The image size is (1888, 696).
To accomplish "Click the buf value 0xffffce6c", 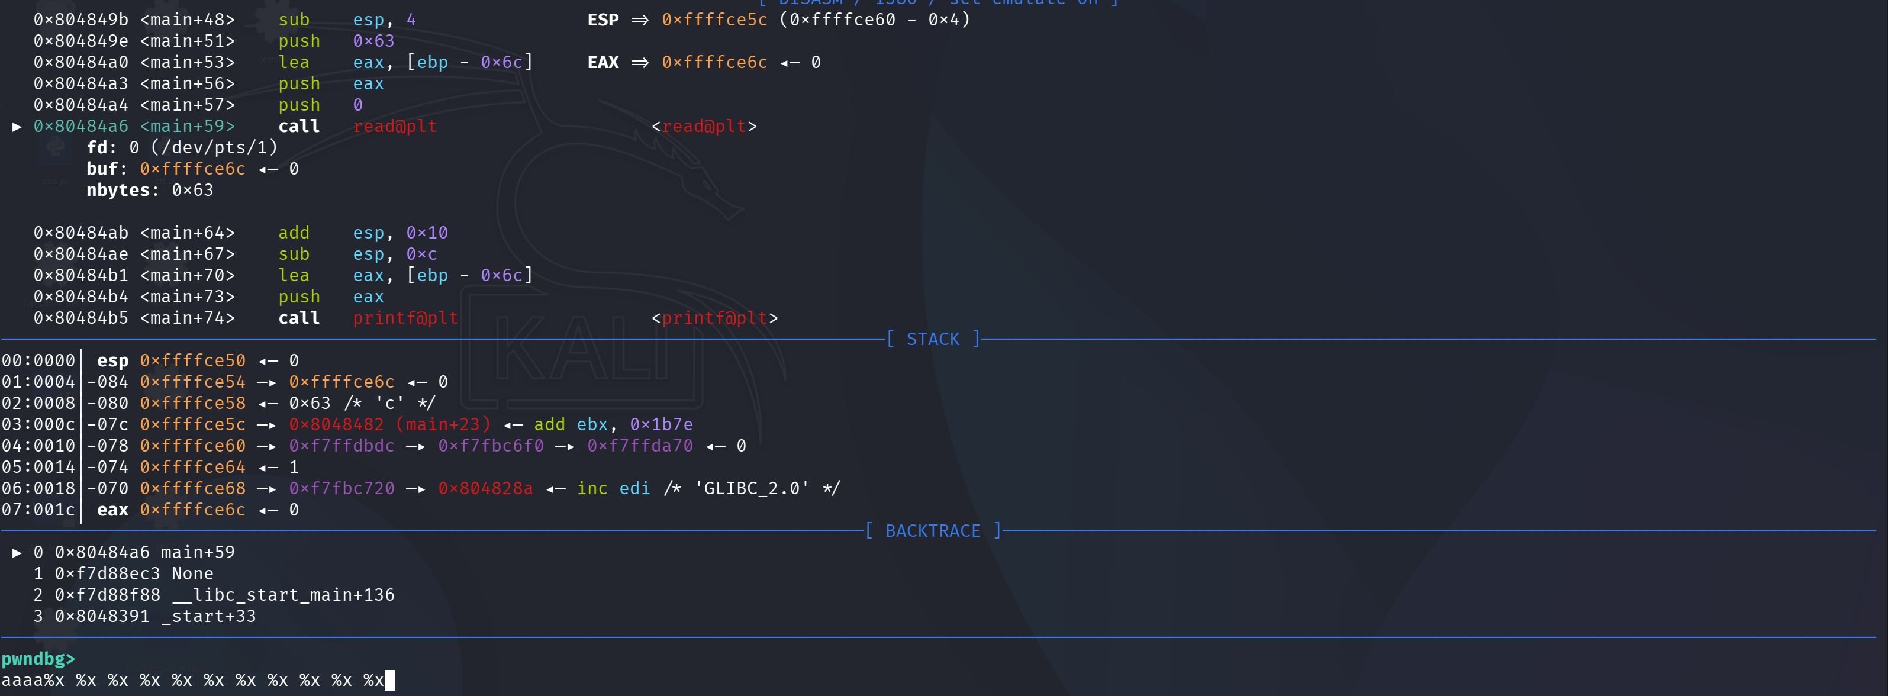I will (193, 169).
